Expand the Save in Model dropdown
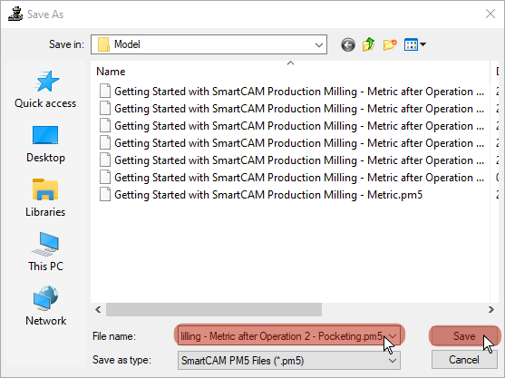The width and height of the screenshot is (505, 378). [319, 44]
